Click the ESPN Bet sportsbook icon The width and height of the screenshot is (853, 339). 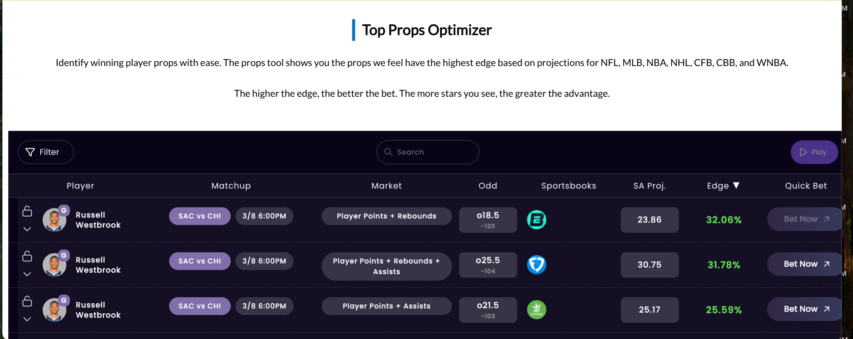(x=536, y=220)
